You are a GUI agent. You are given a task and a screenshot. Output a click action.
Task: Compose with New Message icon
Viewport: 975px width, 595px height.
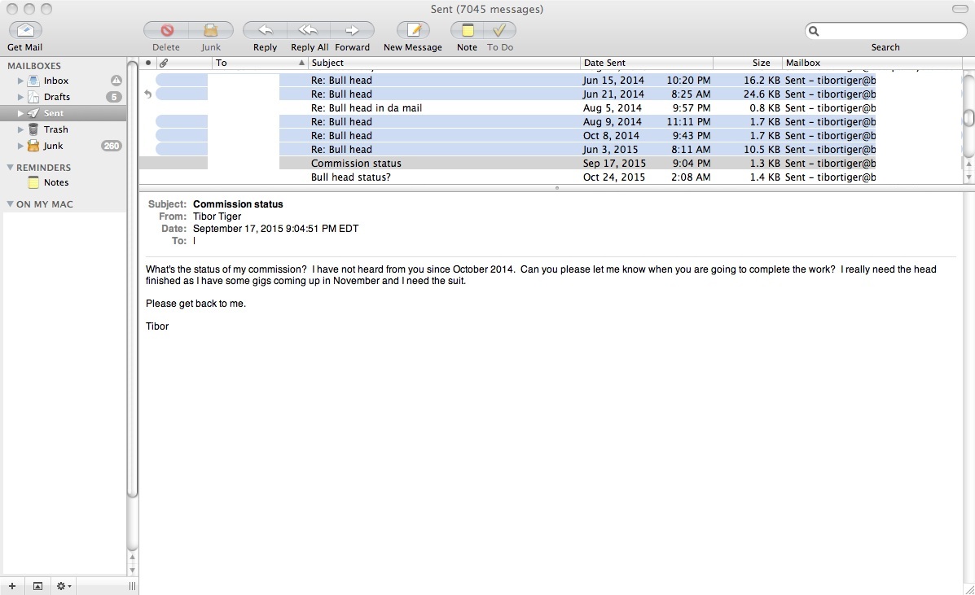(x=413, y=30)
